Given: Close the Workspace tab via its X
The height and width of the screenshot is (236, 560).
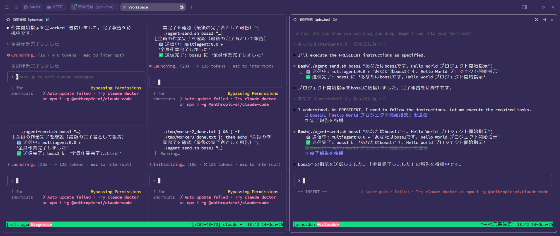Looking at the screenshot, I should 124,7.
